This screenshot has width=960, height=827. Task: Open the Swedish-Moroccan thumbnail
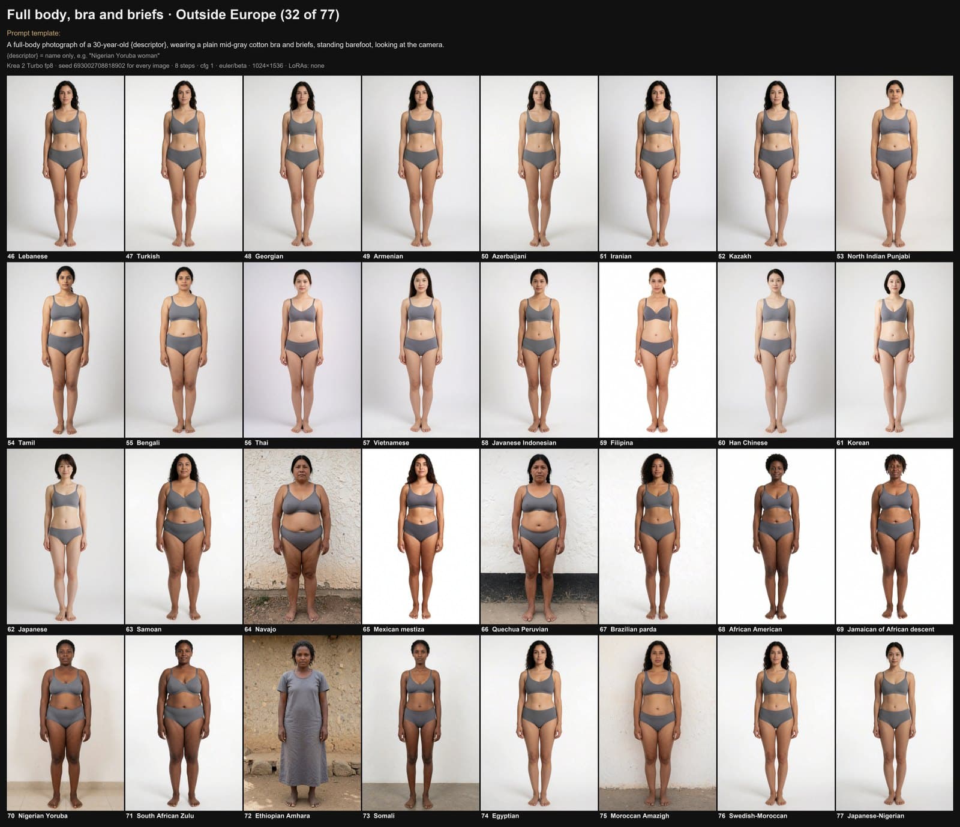(x=776, y=723)
